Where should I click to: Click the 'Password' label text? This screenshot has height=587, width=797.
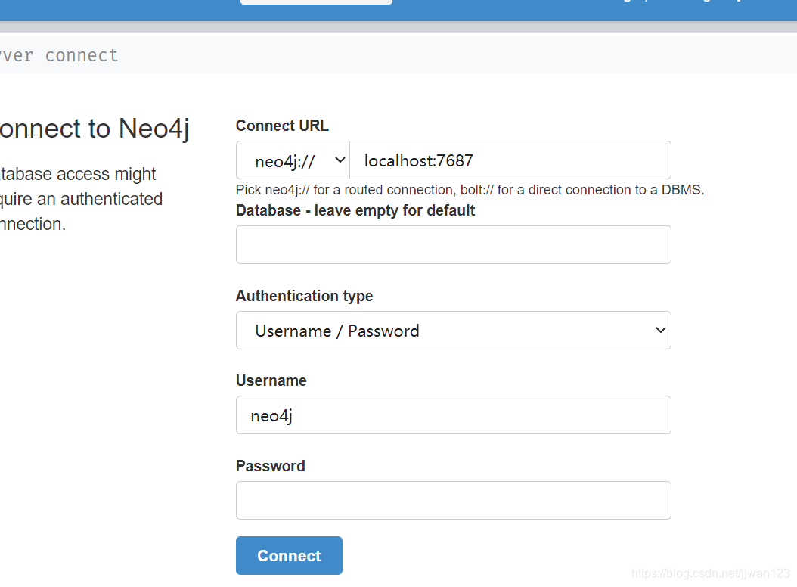tap(271, 466)
